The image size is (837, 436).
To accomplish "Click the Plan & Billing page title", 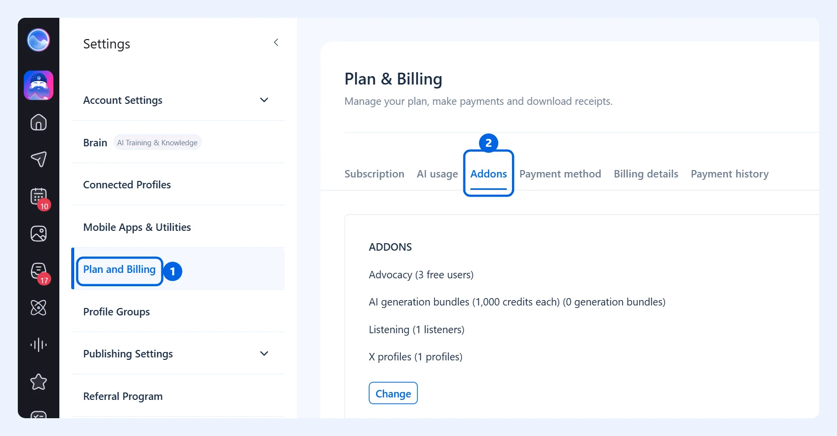I will point(393,79).
